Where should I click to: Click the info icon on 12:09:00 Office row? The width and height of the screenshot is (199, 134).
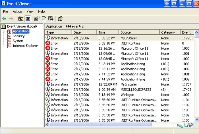(x=48, y=53)
